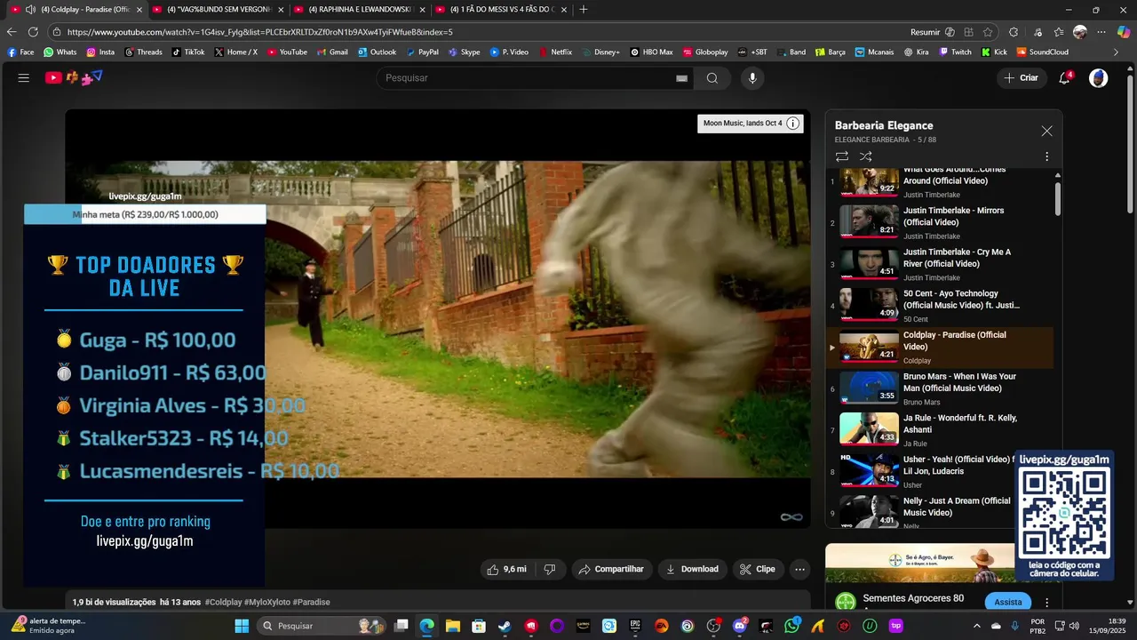
Task: Show hidden system tray icons chevron
Action: pos(976,626)
